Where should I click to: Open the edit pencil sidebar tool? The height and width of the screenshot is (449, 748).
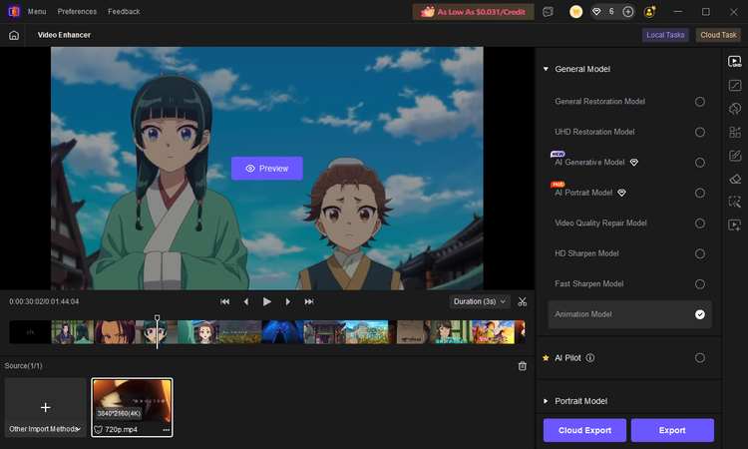(x=735, y=156)
